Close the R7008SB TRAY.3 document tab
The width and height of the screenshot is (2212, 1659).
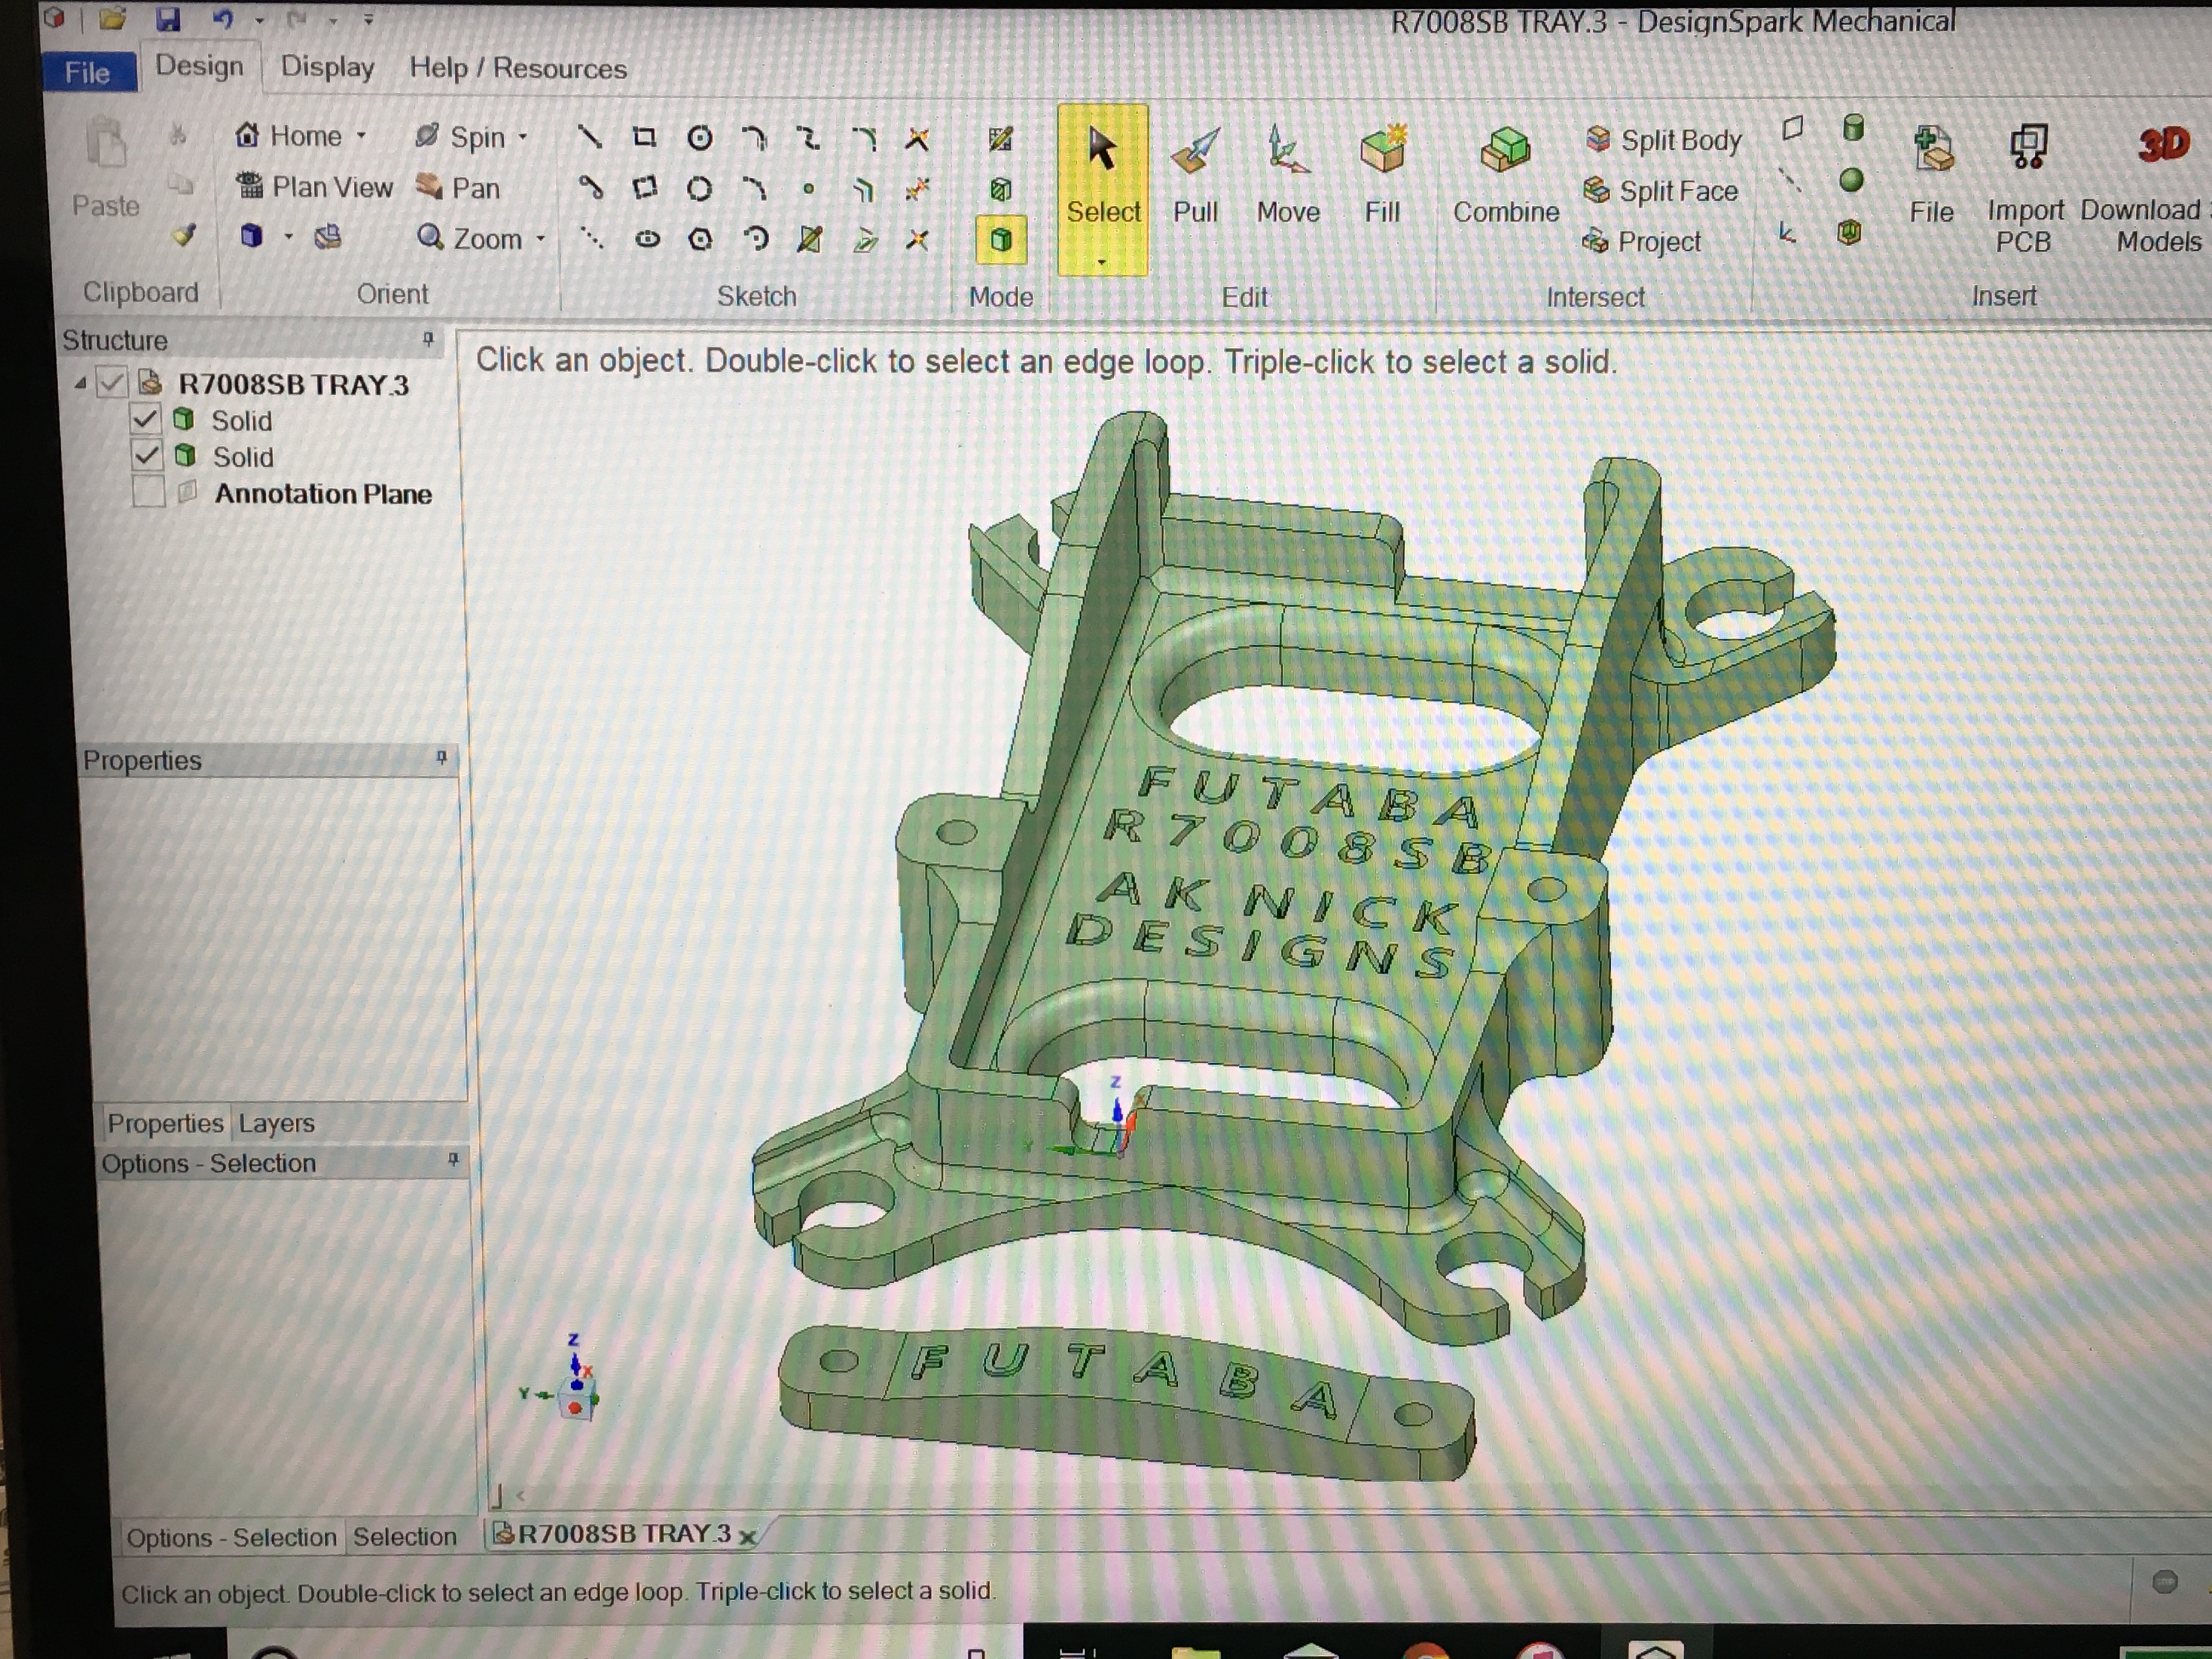(747, 1537)
